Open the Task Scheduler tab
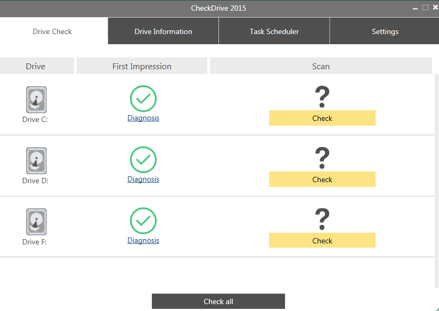The height and width of the screenshot is (311, 439). (274, 31)
